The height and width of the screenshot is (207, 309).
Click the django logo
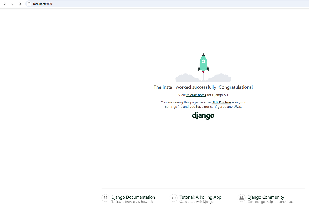tap(203, 116)
